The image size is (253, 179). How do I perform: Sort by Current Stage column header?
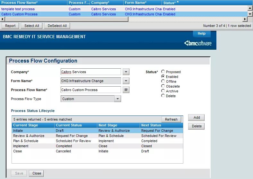point(33,125)
